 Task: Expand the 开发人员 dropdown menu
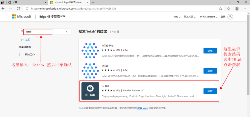coord(190,17)
